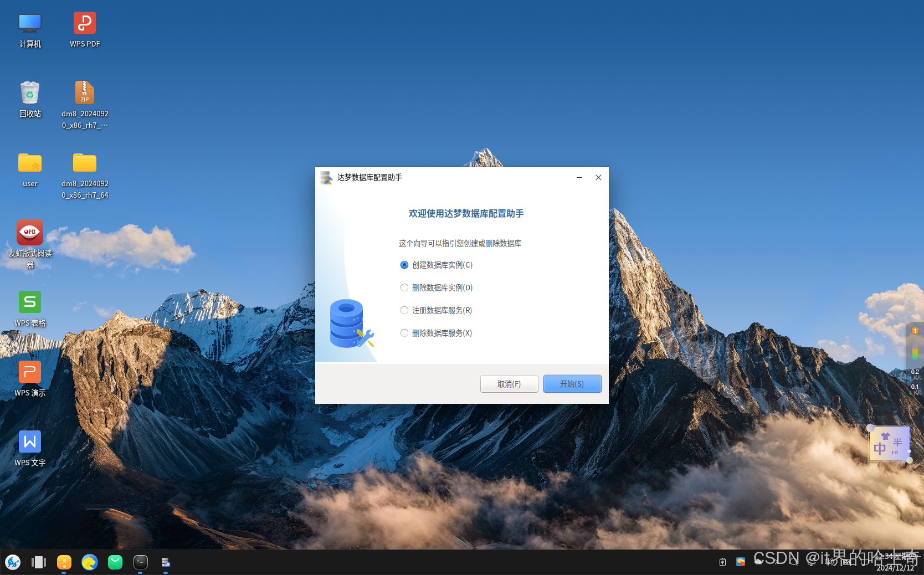Click the 0.2 K/s network speed monitor

click(x=915, y=374)
